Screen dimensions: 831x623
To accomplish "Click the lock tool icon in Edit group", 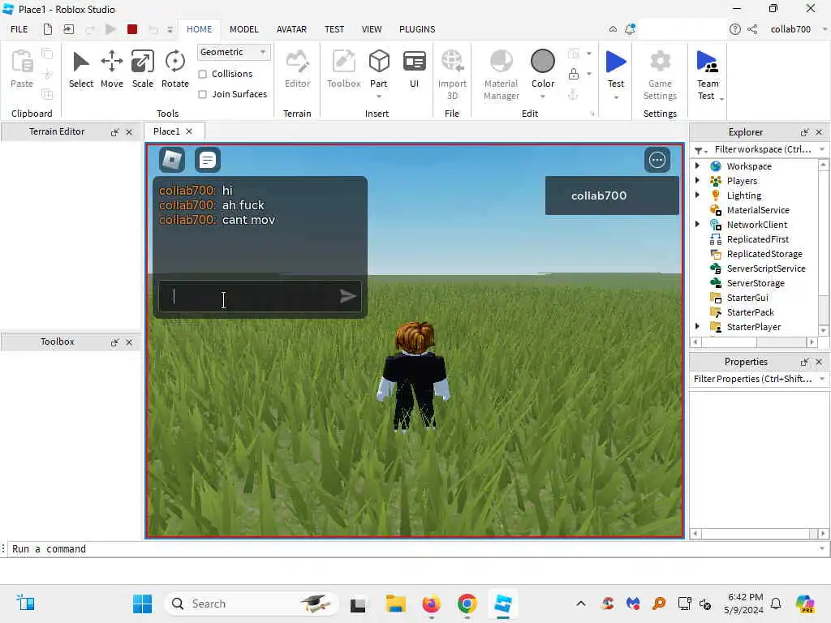I will (x=574, y=74).
